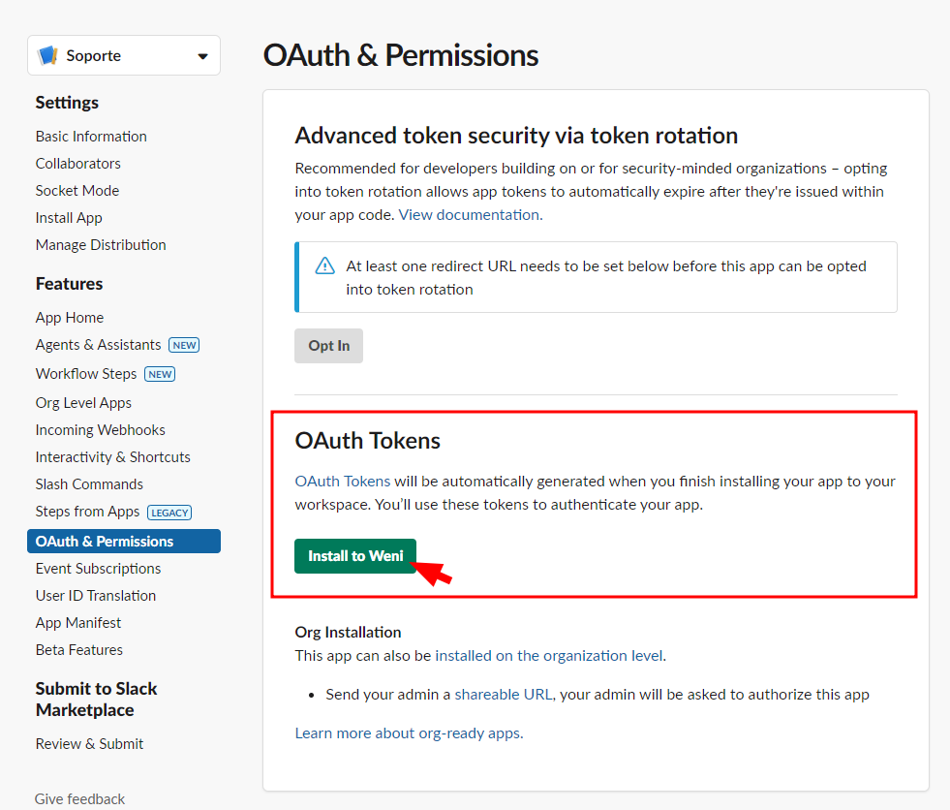Viewport: 950px width, 810px height.
Task: Click the warning triangle alert icon
Action: point(325,266)
